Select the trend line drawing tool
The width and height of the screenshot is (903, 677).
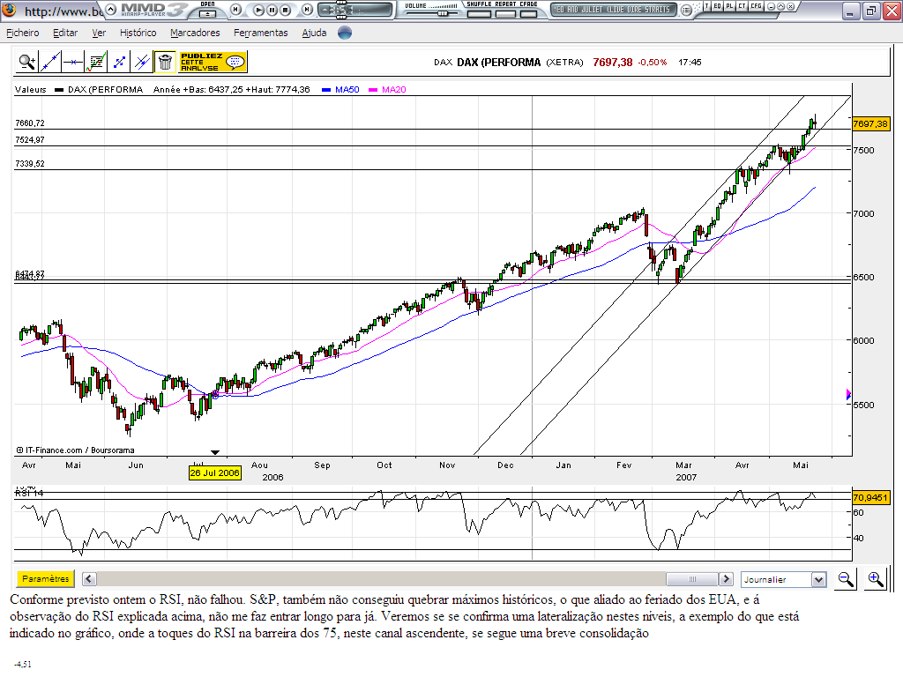49,62
